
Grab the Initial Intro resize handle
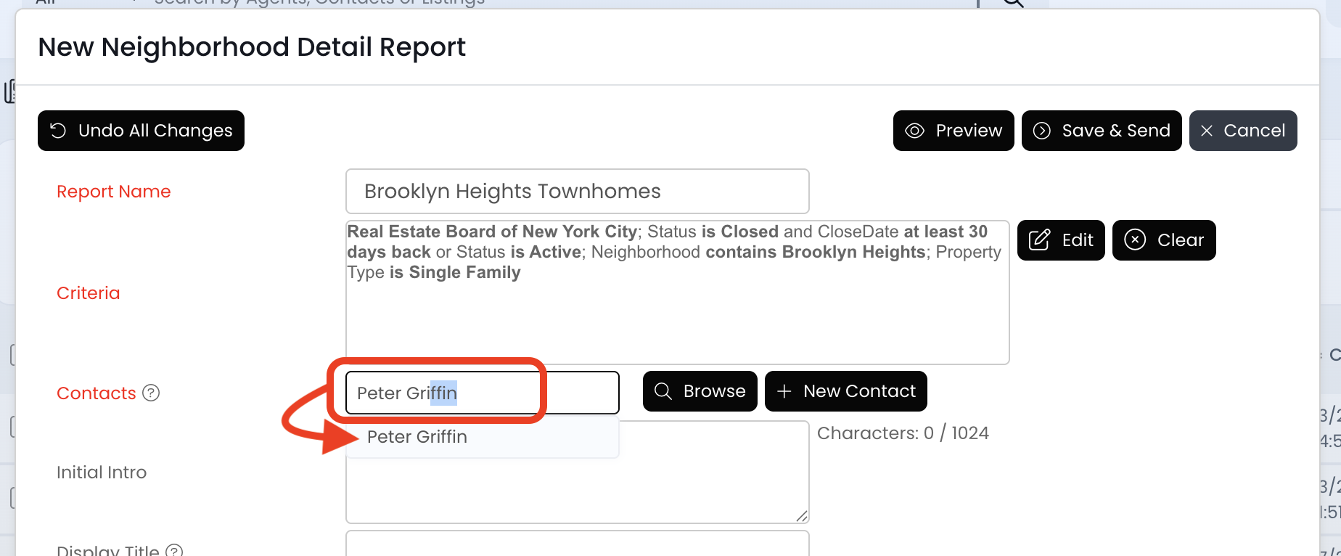[x=801, y=515]
